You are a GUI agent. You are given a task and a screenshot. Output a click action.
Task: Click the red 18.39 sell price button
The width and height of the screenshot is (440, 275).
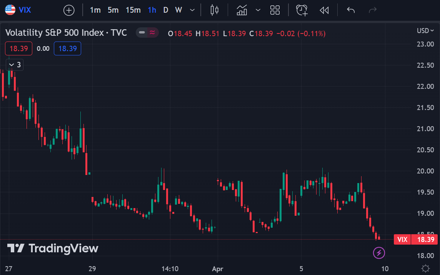pyautogui.click(x=18, y=48)
